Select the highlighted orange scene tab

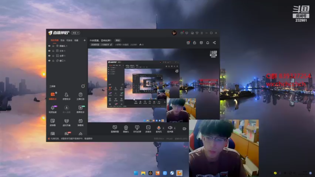(x=54, y=41)
